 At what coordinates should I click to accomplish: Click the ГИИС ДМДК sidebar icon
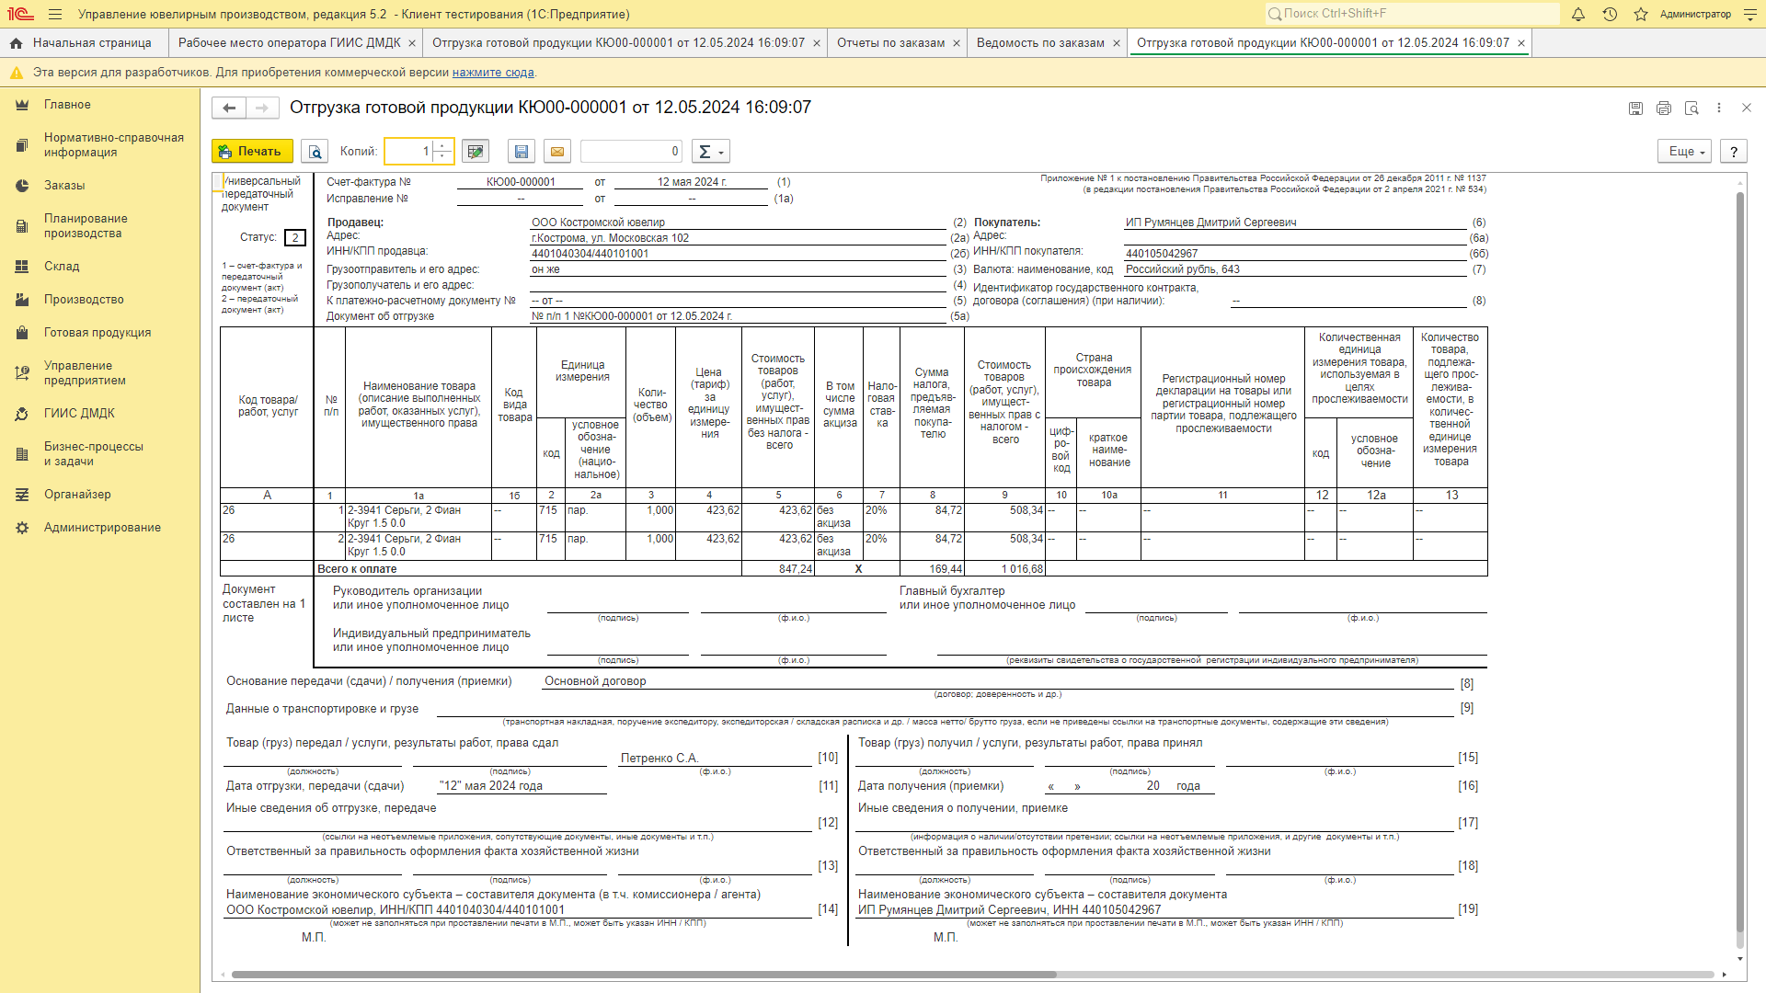click(x=22, y=414)
